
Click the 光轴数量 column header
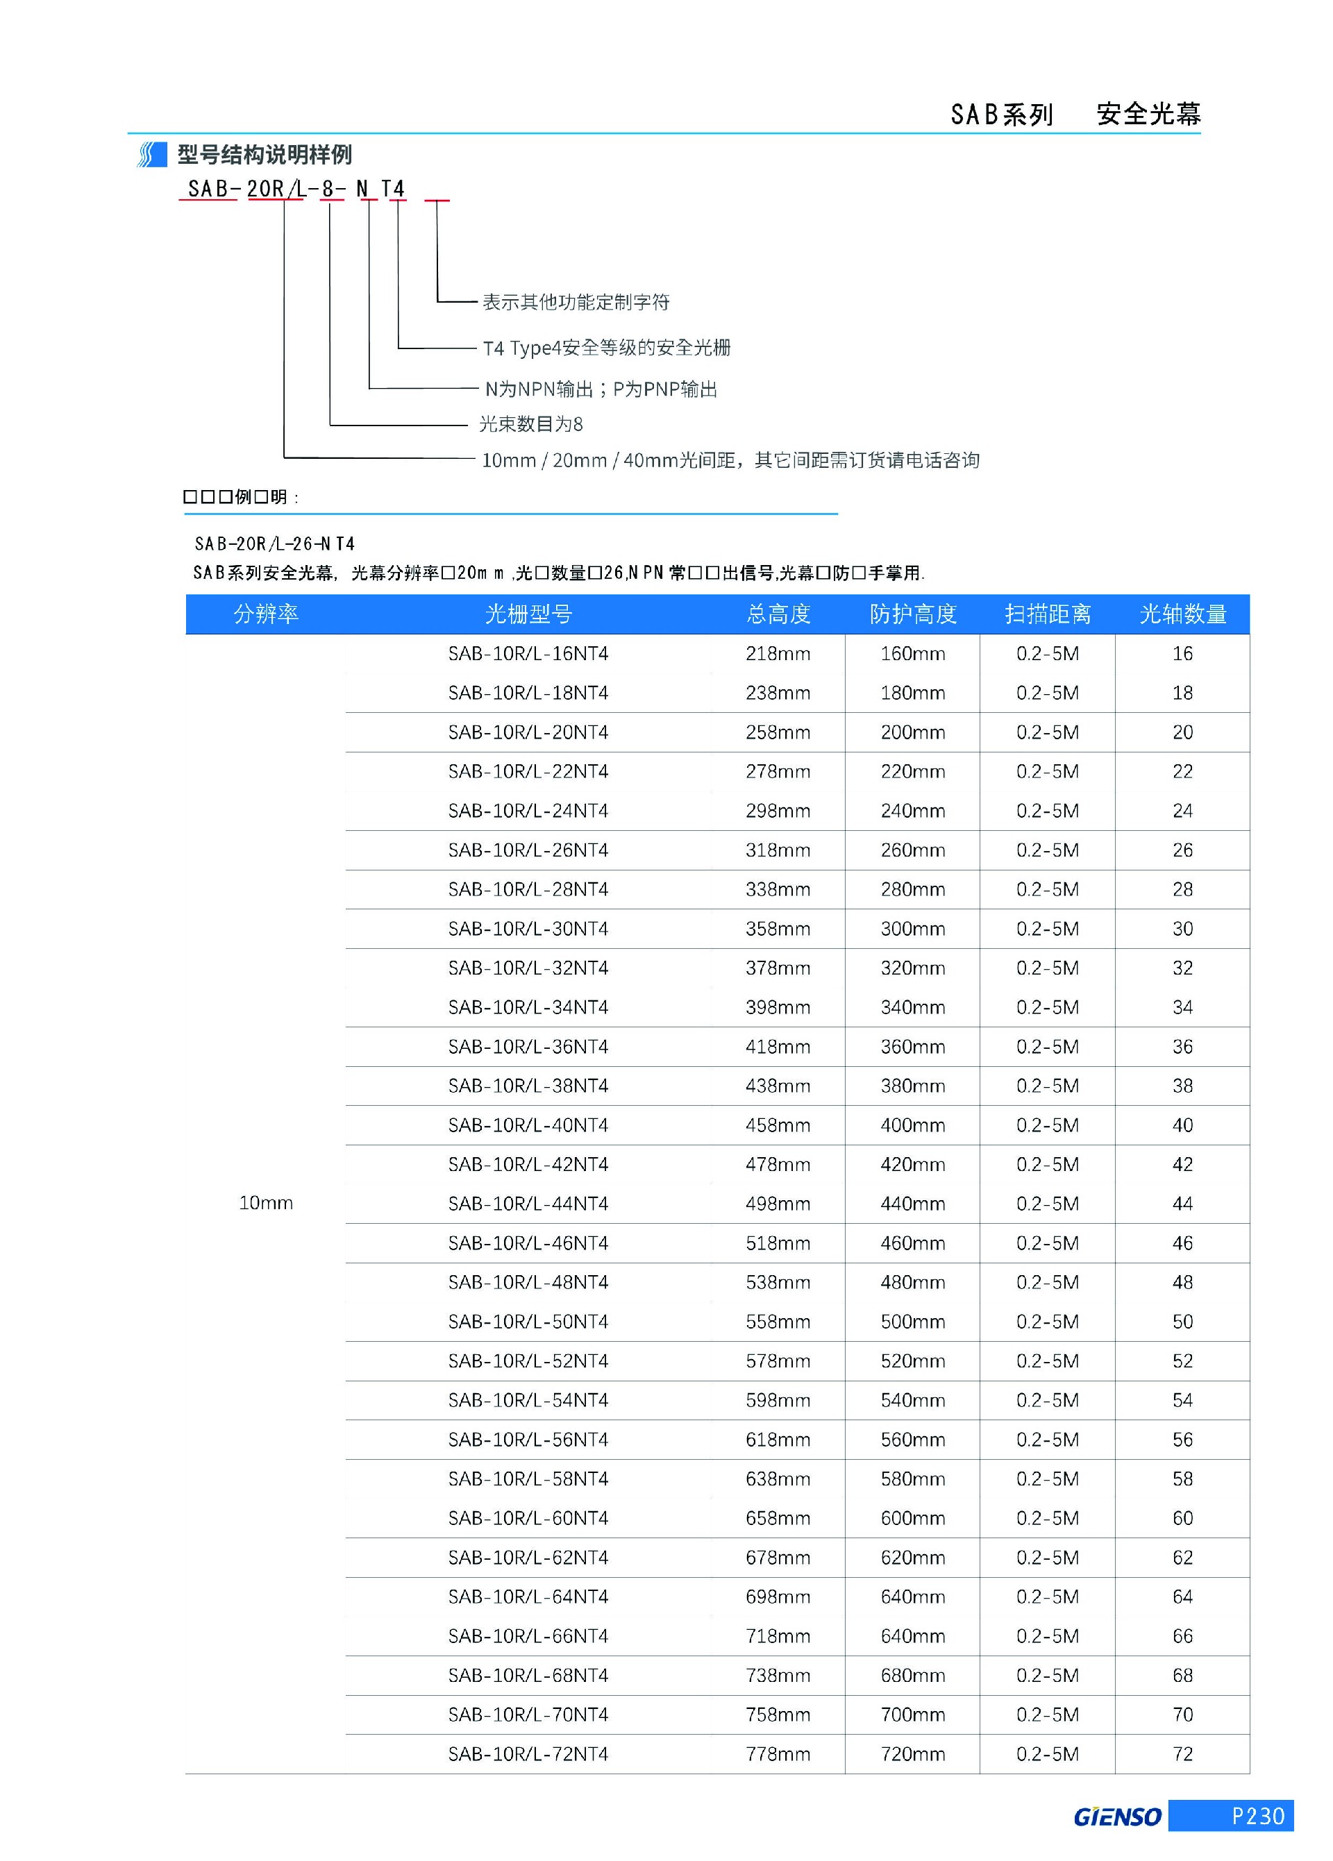coord(1183,614)
